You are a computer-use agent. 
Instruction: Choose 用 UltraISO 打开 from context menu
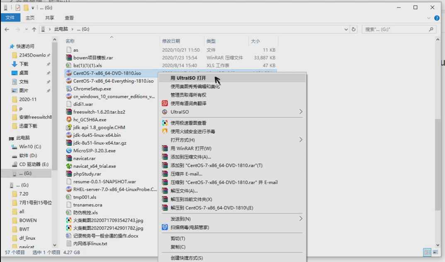click(232, 78)
